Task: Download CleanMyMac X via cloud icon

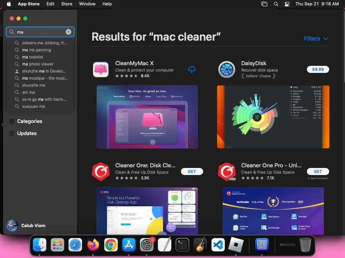Action: coord(192,69)
